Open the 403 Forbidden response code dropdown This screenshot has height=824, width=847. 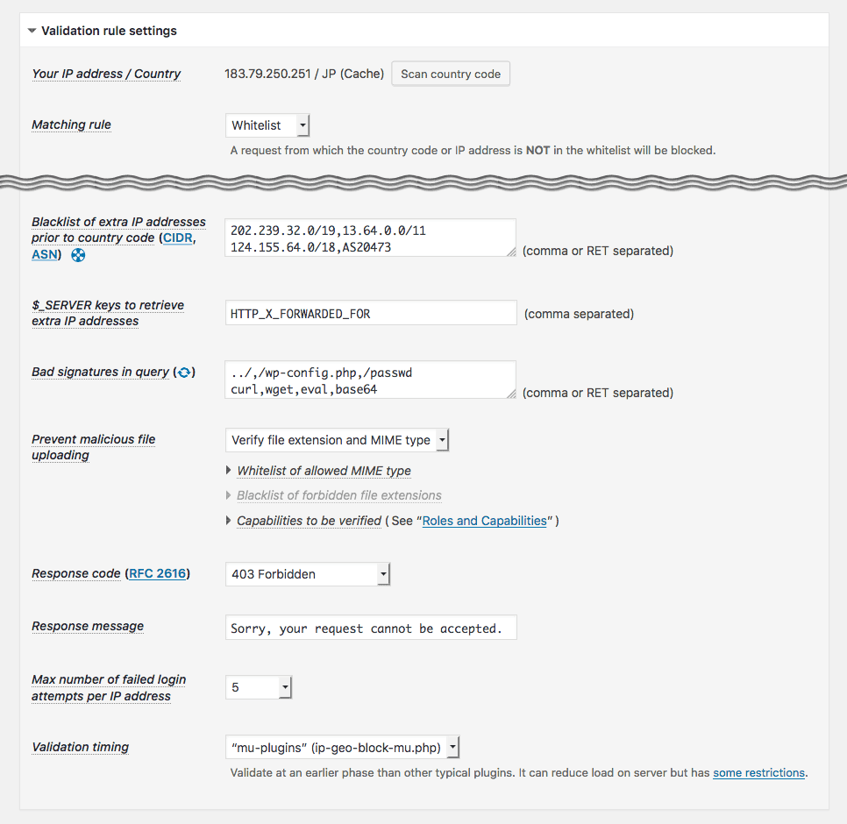[x=307, y=574]
